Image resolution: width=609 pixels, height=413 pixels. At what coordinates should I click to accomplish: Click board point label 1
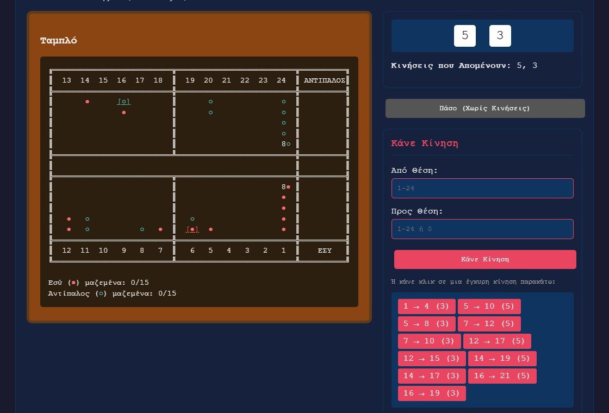click(x=283, y=251)
